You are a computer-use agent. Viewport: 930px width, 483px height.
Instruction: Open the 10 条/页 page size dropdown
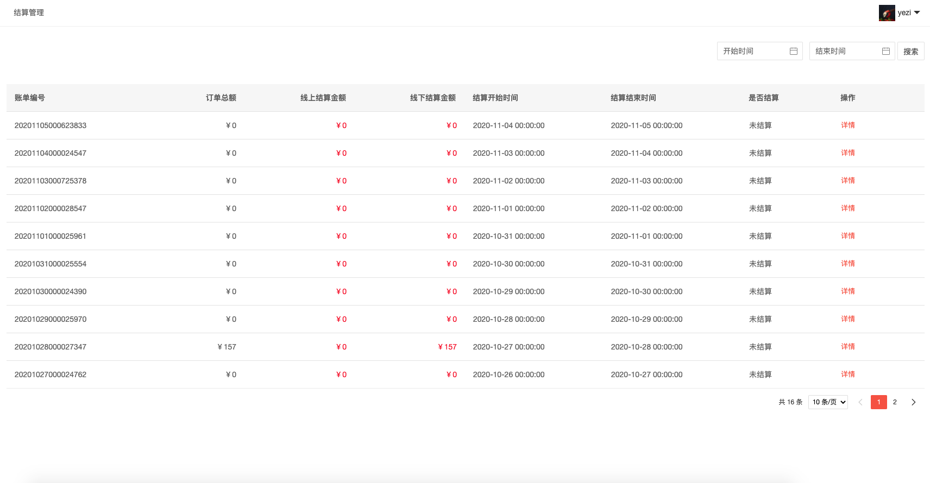[828, 402]
